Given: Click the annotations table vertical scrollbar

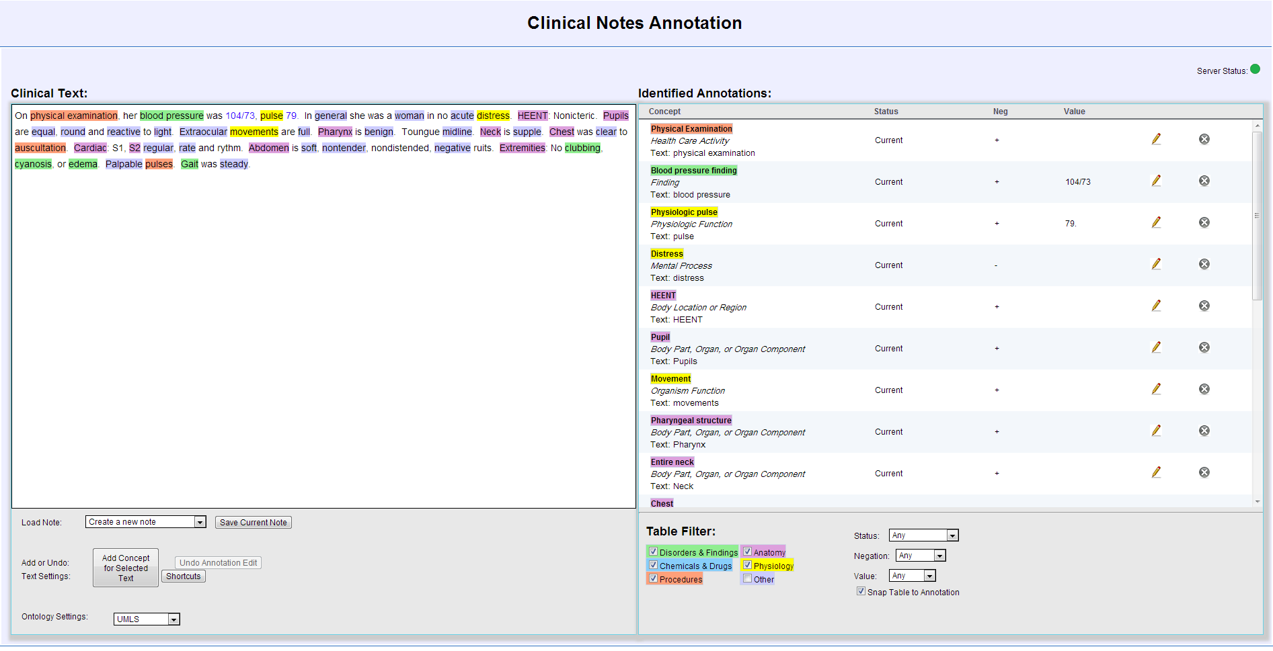Looking at the screenshot, I should [1257, 215].
